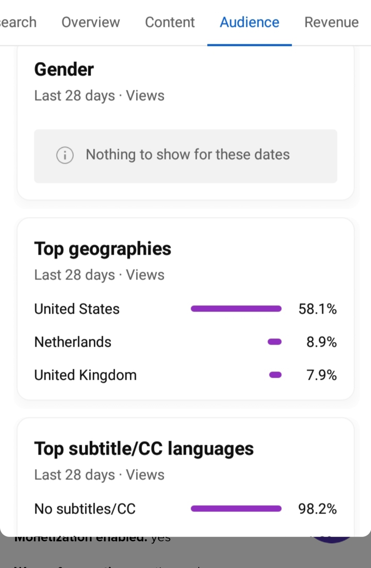Click the United Kingdom purple bar
This screenshot has height=568, width=371.
coord(275,375)
